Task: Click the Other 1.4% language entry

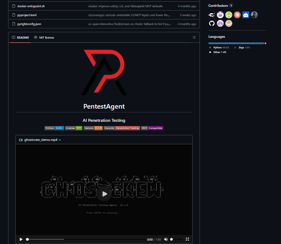Action: [218, 52]
